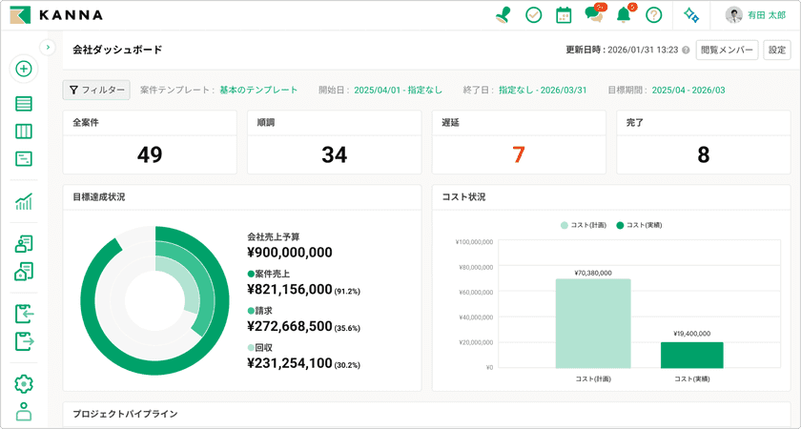The width and height of the screenshot is (801, 429).
Task: Click the ¥19,400,000 actual cost bar
Action: [x=692, y=355]
